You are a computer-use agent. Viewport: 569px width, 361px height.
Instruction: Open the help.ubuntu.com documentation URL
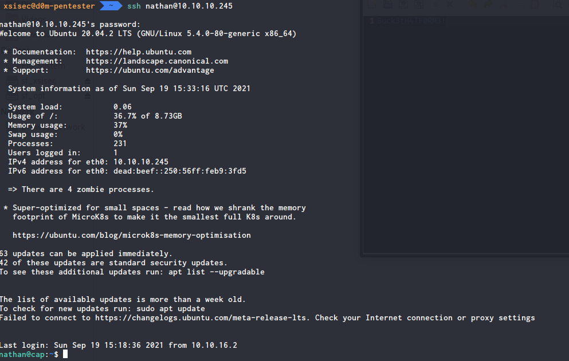[x=139, y=52]
